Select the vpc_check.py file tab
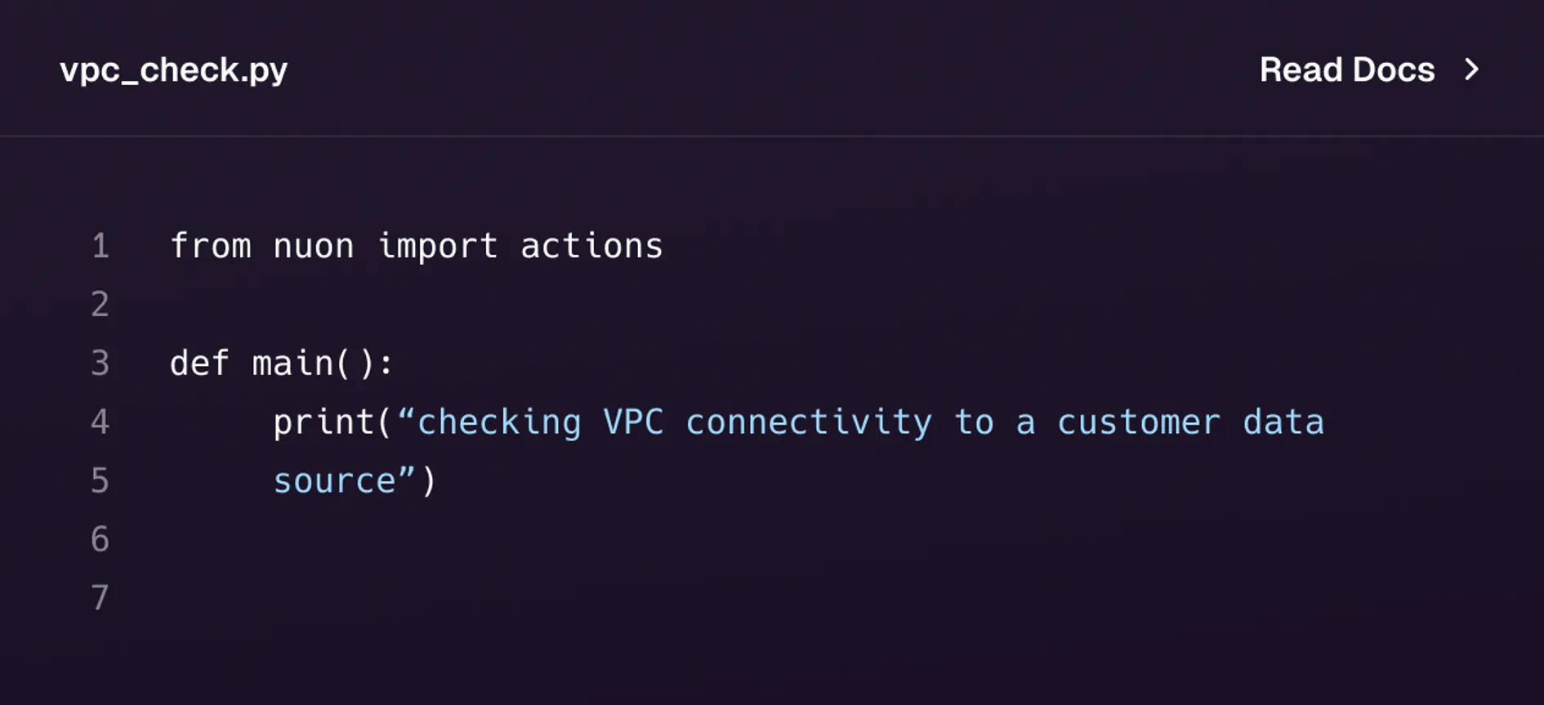This screenshot has height=705, width=1544. (x=173, y=70)
